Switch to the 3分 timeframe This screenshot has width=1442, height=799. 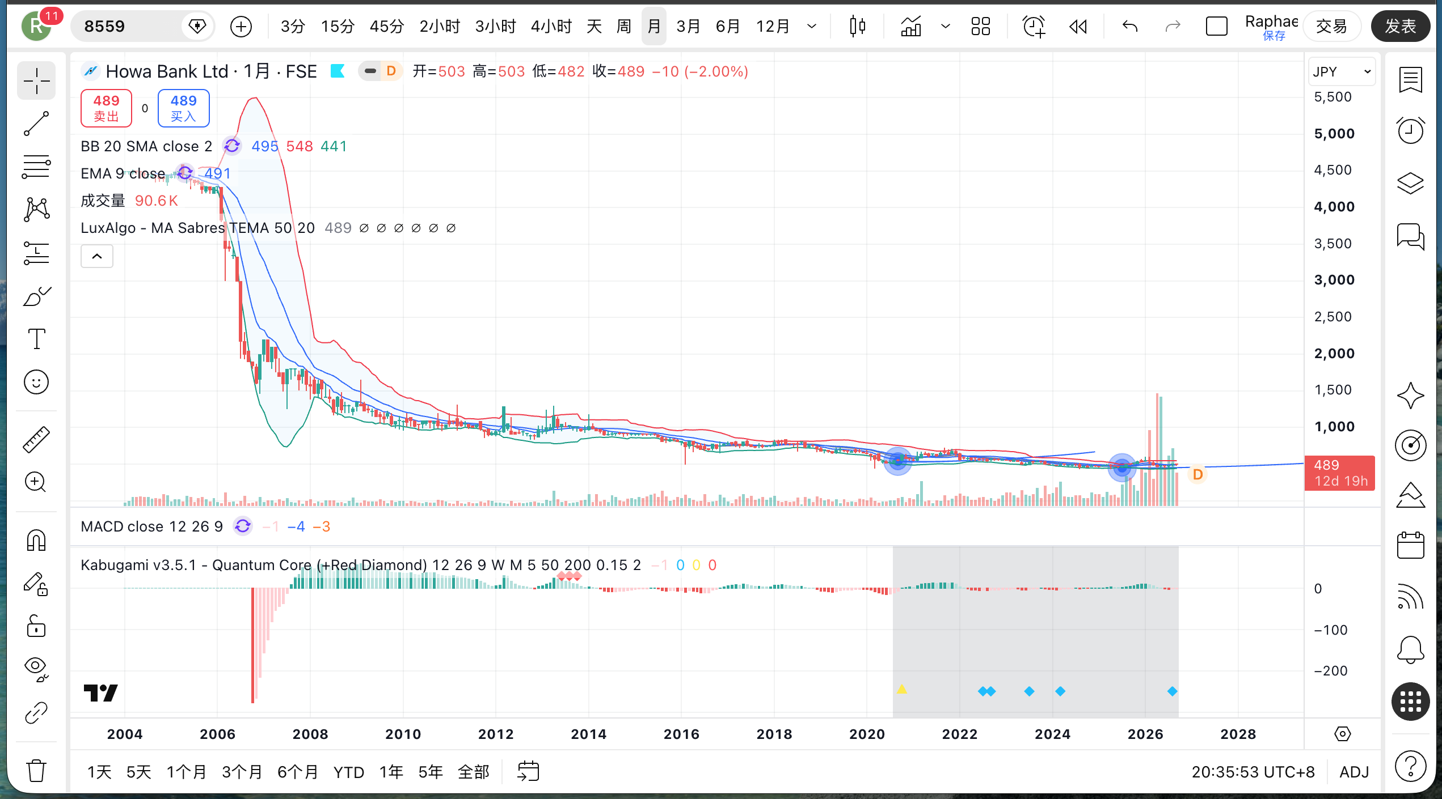pos(293,26)
